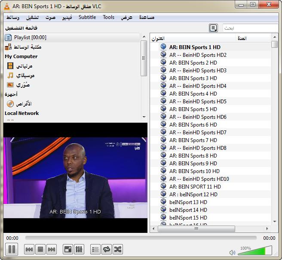Click playlist vertical scrollbar down arrow
Viewport: 282px width, 260px height.
coord(275,222)
